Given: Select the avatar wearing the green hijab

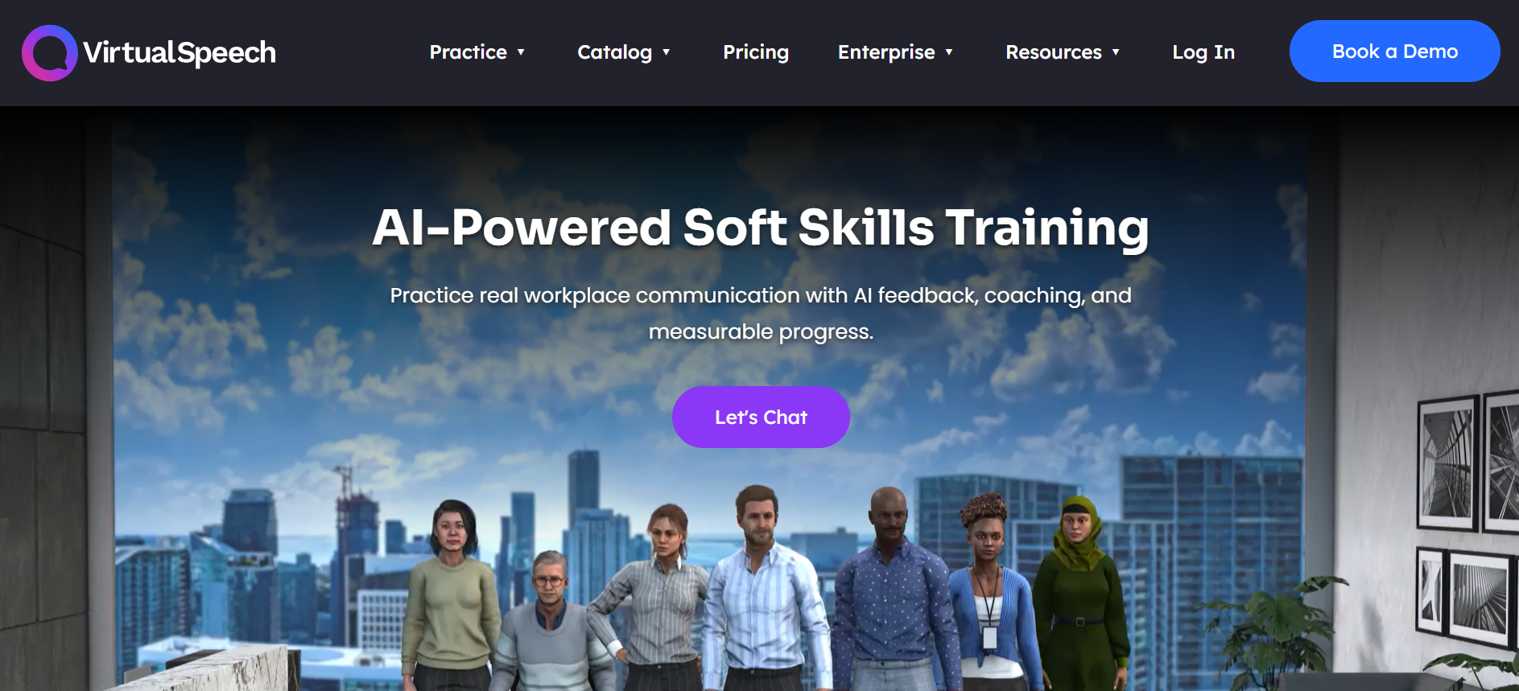Looking at the screenshot, I should [x=1080, y=591].
